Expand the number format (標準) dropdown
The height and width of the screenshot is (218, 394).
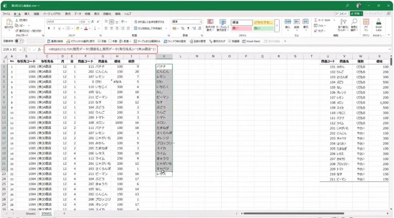pos(200,22)
